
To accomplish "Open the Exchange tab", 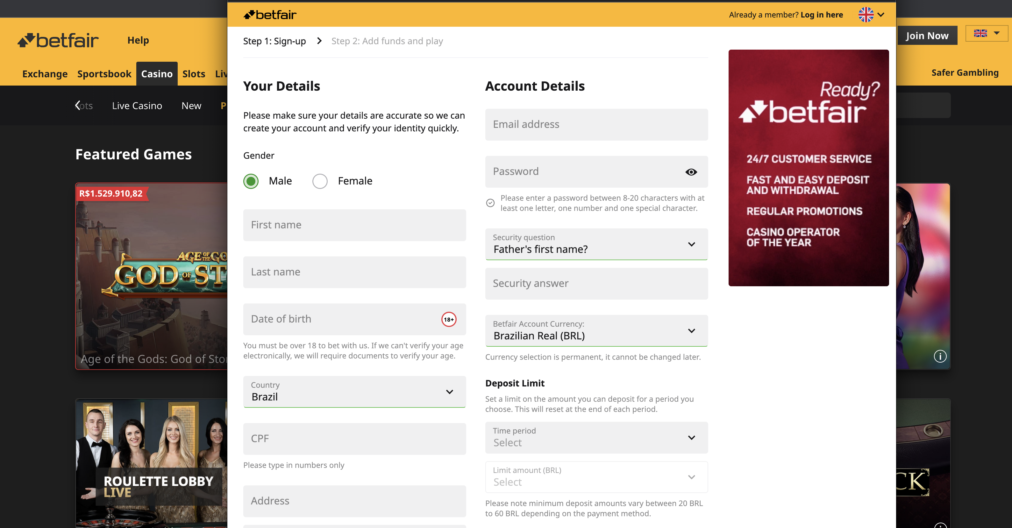I will tap(45, 74).
